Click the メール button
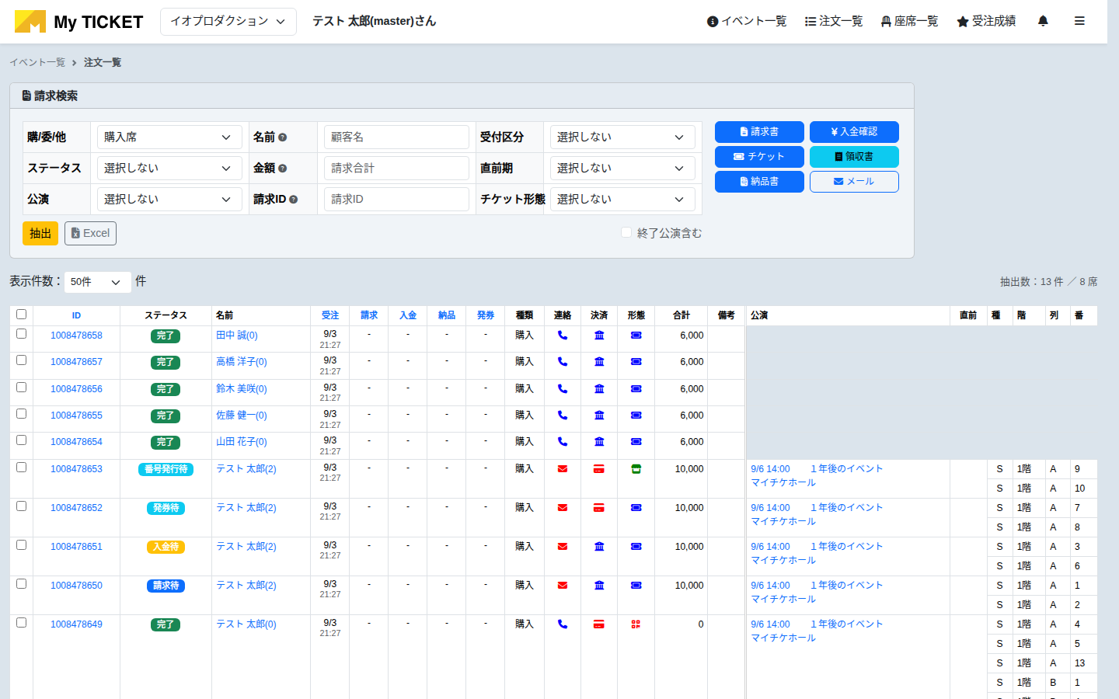Viewport: 1119px width, 699px height. 854,182
